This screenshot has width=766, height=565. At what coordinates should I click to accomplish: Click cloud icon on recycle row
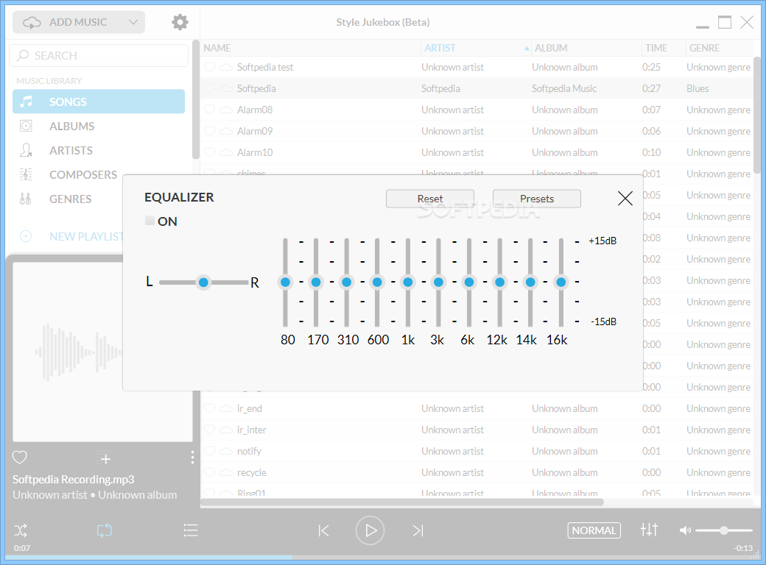click(225, 473)
